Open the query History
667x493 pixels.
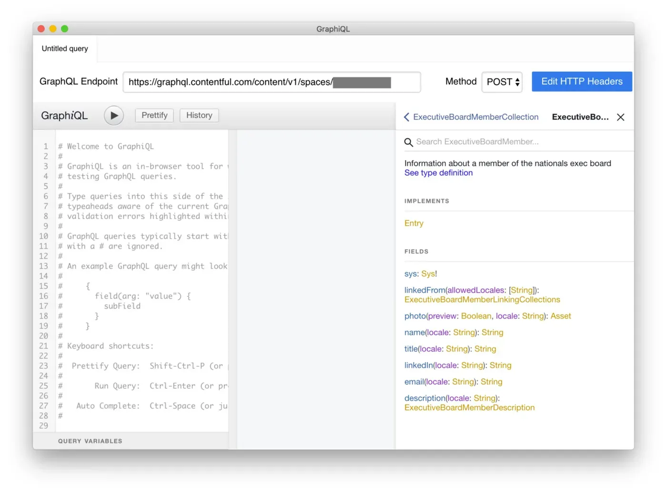[199, 115]
